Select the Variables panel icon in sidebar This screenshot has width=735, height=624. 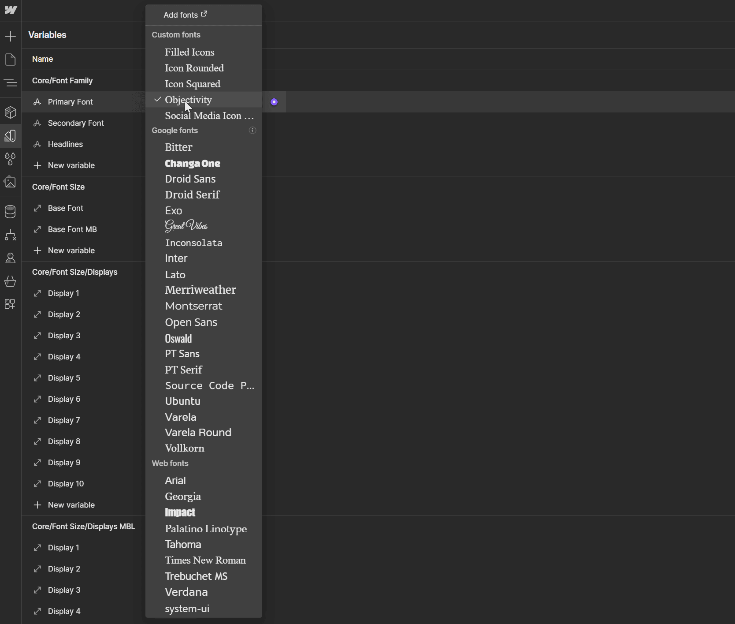click(x=11, y=136)
